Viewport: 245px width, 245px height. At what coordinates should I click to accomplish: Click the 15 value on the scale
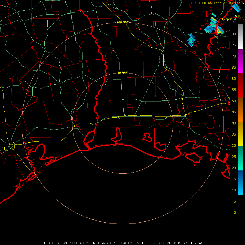pyautogui.click(x=234, y=179)
